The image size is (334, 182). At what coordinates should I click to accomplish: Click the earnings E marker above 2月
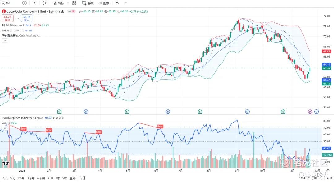59,111
